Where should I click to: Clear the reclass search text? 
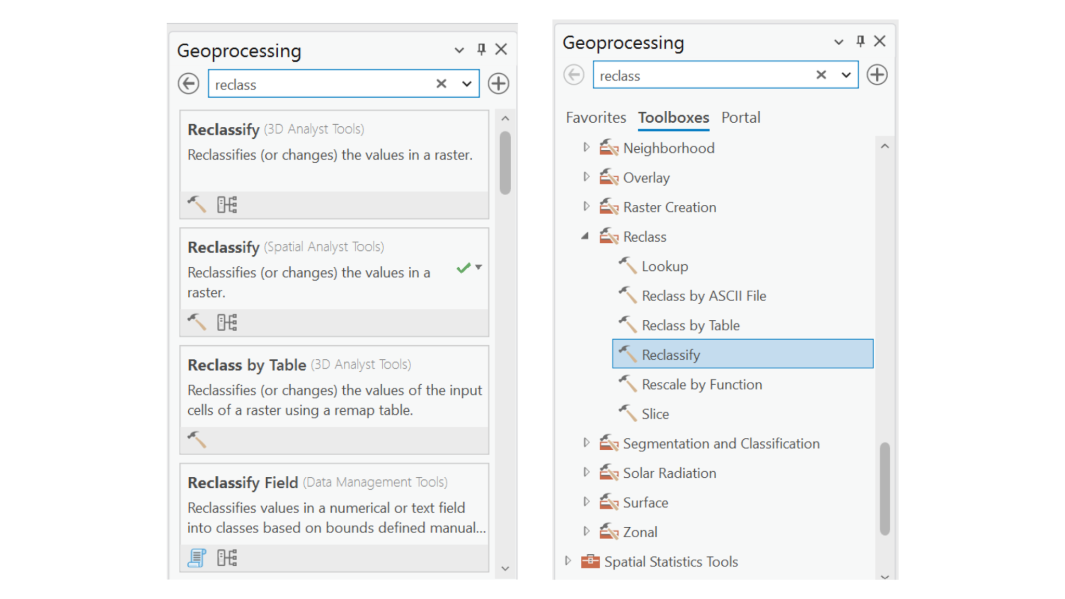tap(441, 83)
